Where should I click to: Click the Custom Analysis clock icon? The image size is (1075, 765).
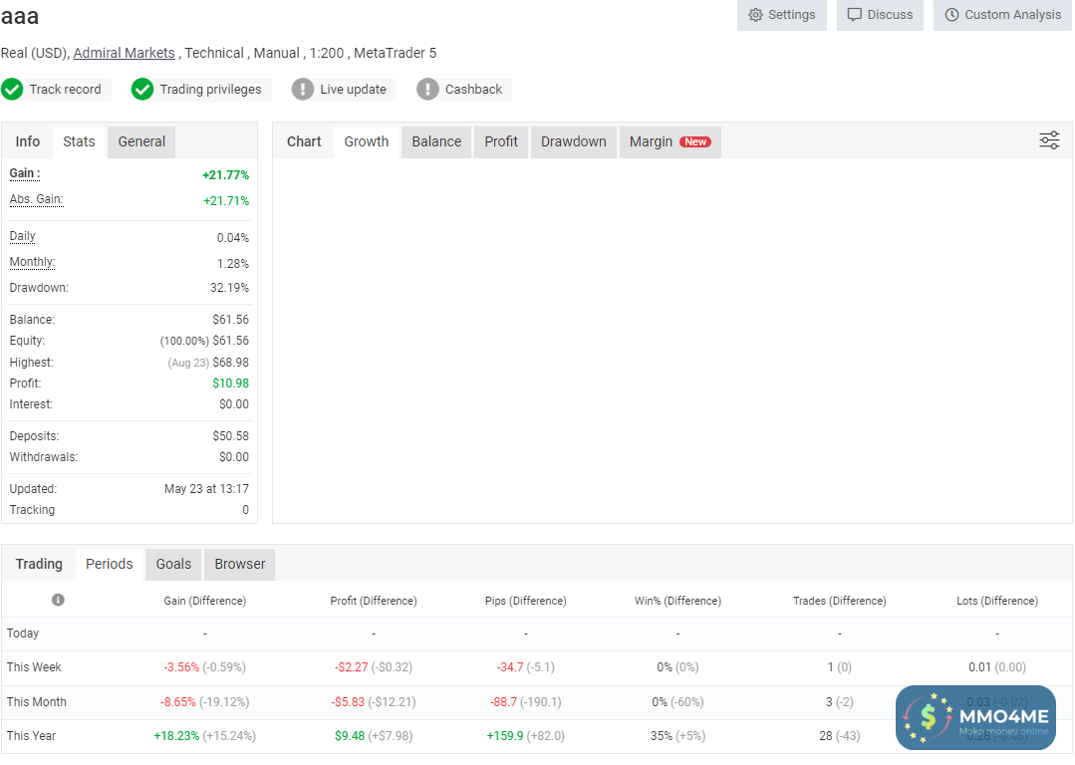[951, 15]
